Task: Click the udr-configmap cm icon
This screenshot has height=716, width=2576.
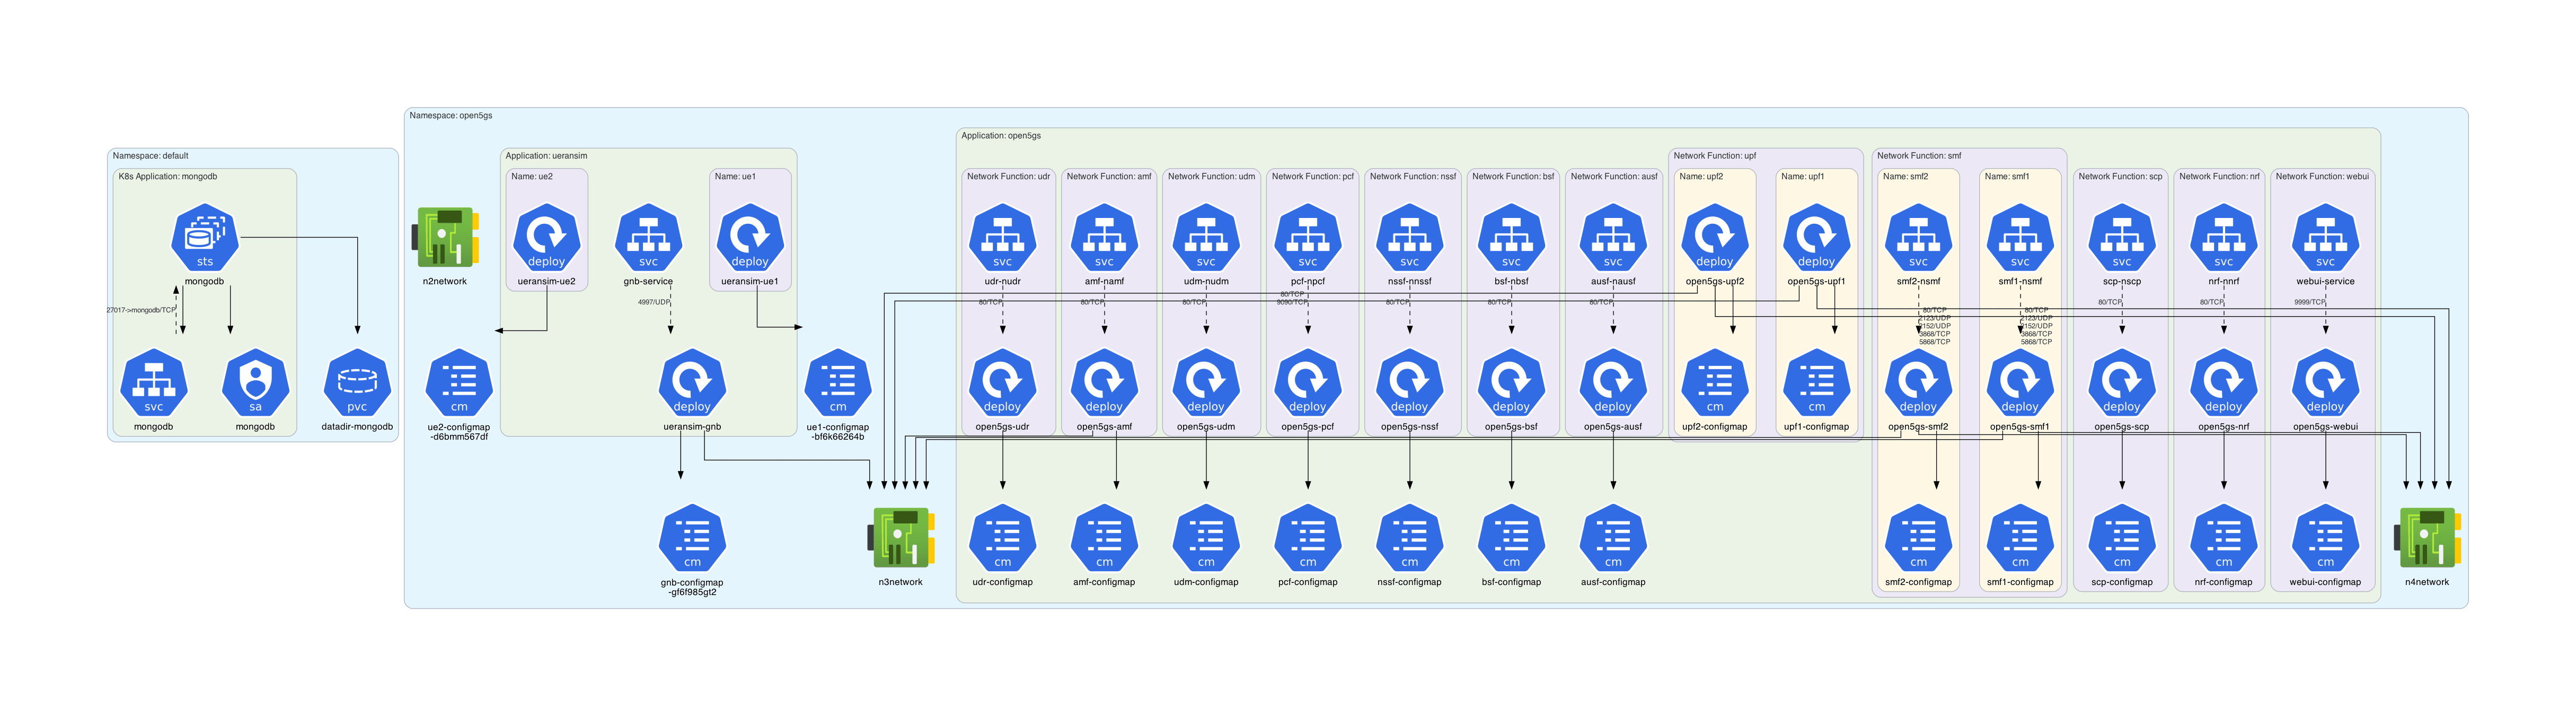Action: coord(1002,537)
